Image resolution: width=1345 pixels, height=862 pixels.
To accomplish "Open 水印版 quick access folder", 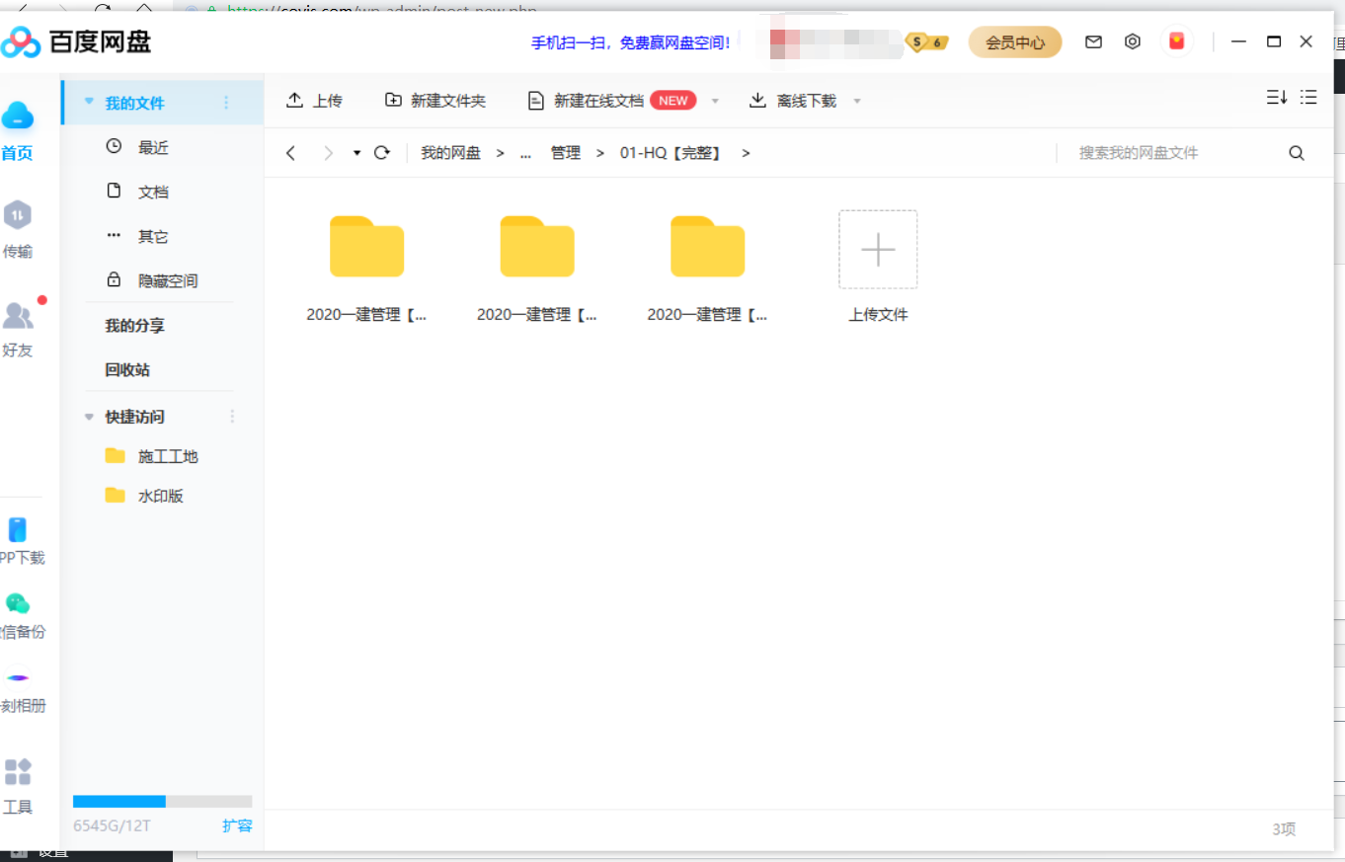I will point(162,496).
